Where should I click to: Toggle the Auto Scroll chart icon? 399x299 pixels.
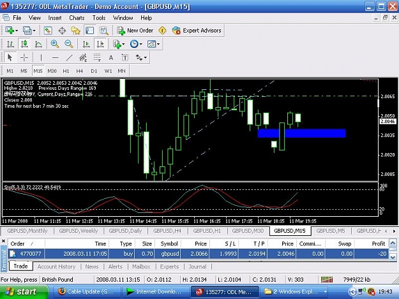point(86,44)
